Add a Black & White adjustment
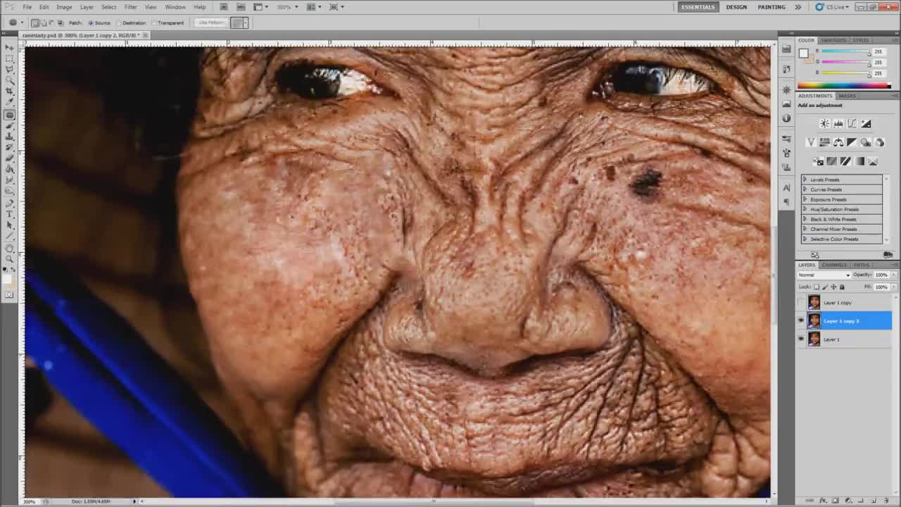 [852, 142]
